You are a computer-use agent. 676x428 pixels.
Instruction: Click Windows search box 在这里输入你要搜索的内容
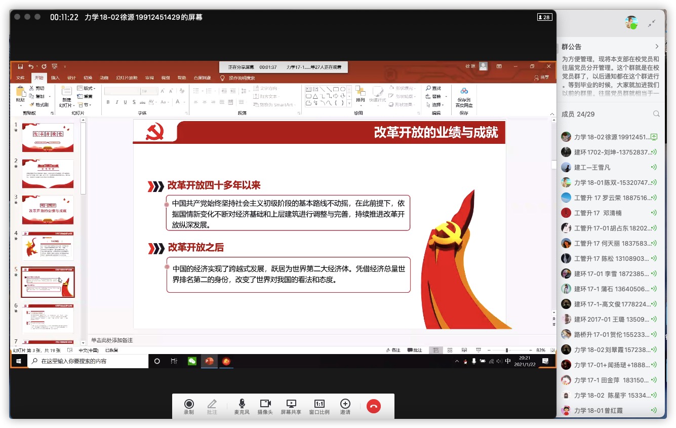pyautogui.click(x=88, y=361)
